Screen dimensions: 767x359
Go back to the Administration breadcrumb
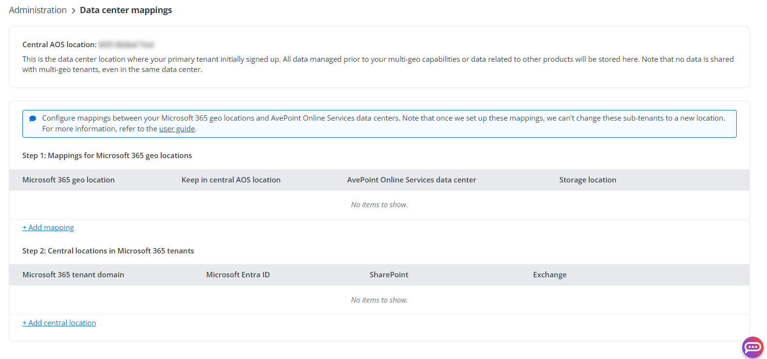(x=38, y=10)
